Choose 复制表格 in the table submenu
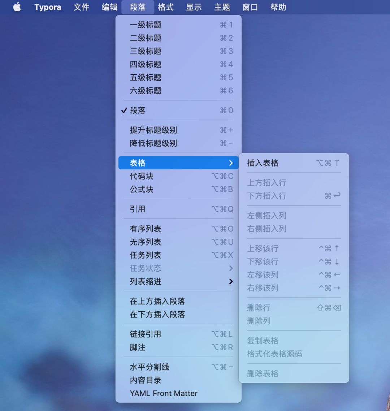This screenshot has width=390, height=411. [294, 341]
